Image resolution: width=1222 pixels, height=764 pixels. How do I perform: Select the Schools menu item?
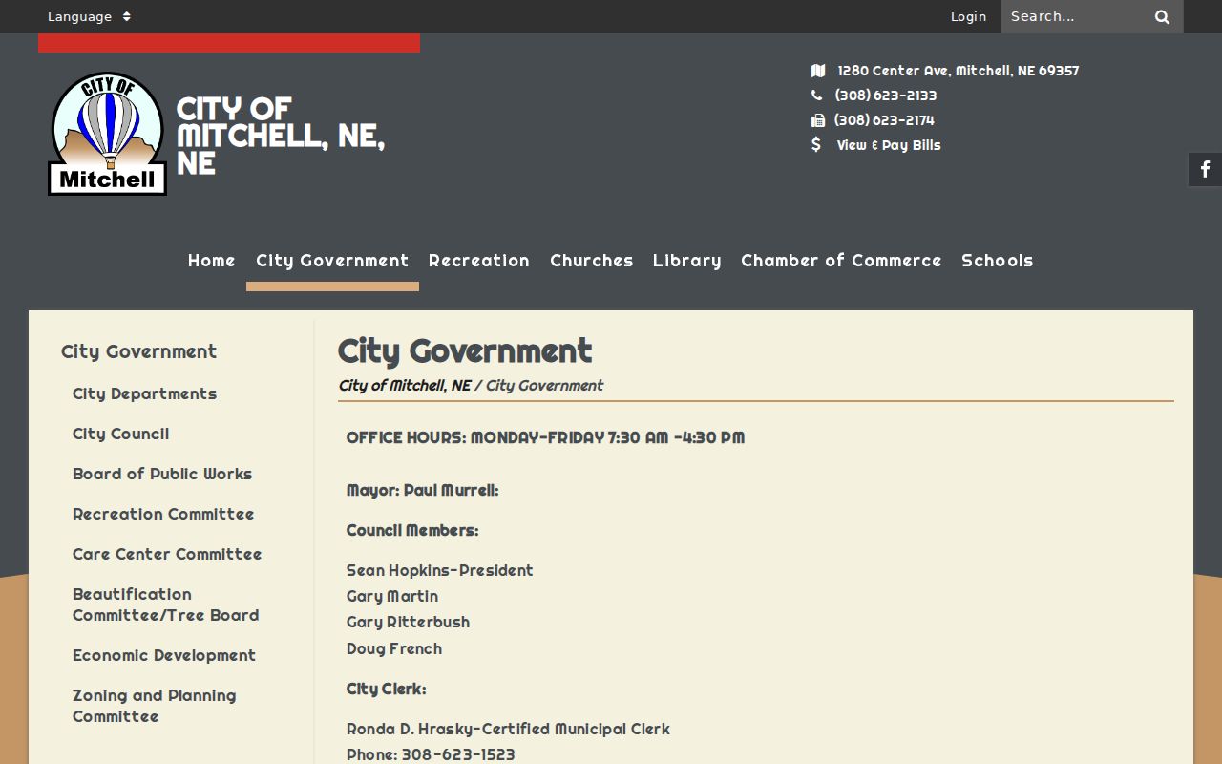[998, 261]
